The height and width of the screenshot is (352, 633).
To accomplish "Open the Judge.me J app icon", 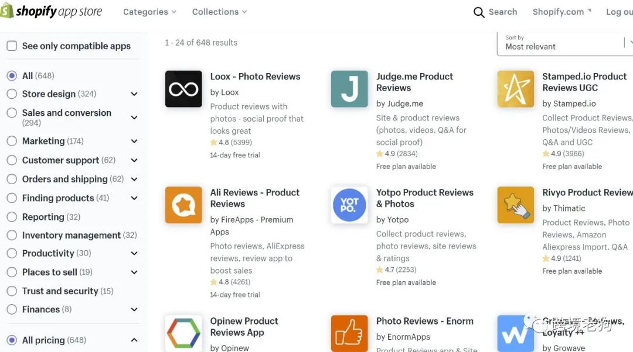I will click(349, 89).
